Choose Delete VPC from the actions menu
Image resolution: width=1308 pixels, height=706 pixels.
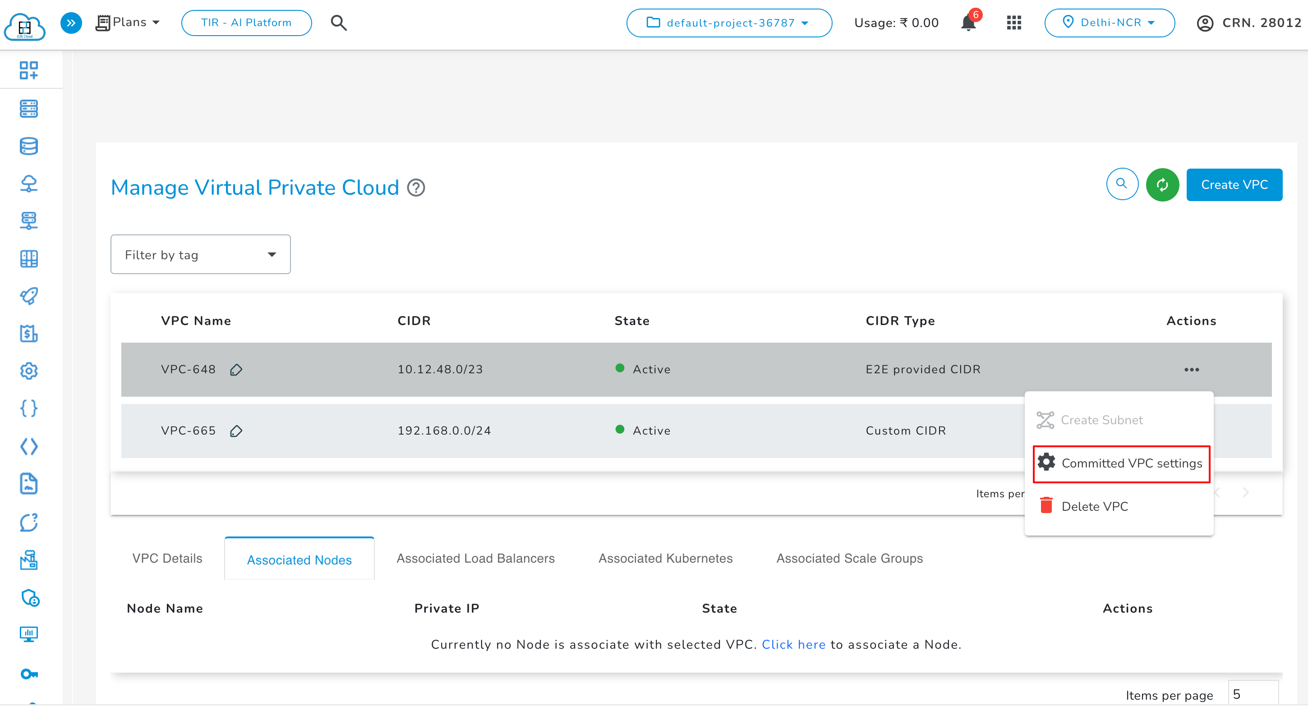pyautogui.click(x=1094, y=506)
